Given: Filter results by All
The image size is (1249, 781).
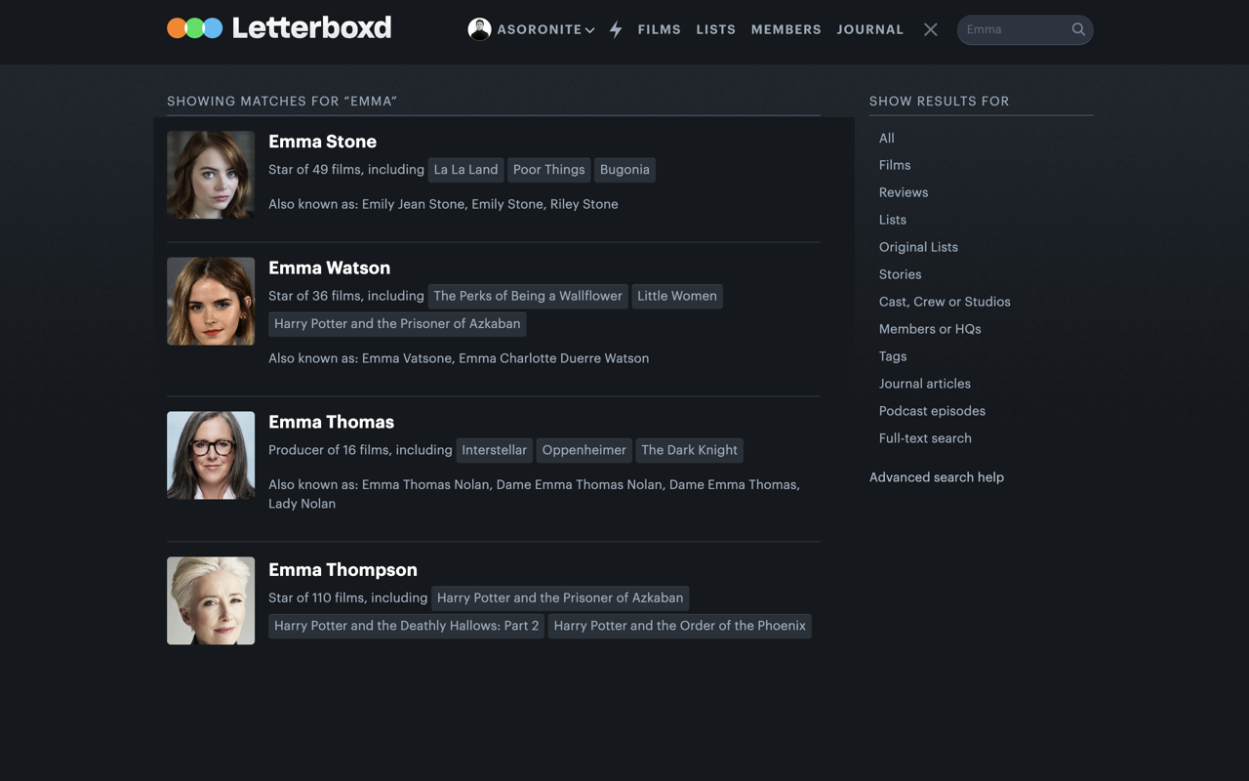Looking at the screenshot, I should click(x=887, y=139).
